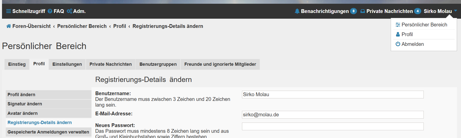The height and width of the screenshot is (138, 461).
Task: Open the Adm. gears icon
Action: click(x=69, y=11)
